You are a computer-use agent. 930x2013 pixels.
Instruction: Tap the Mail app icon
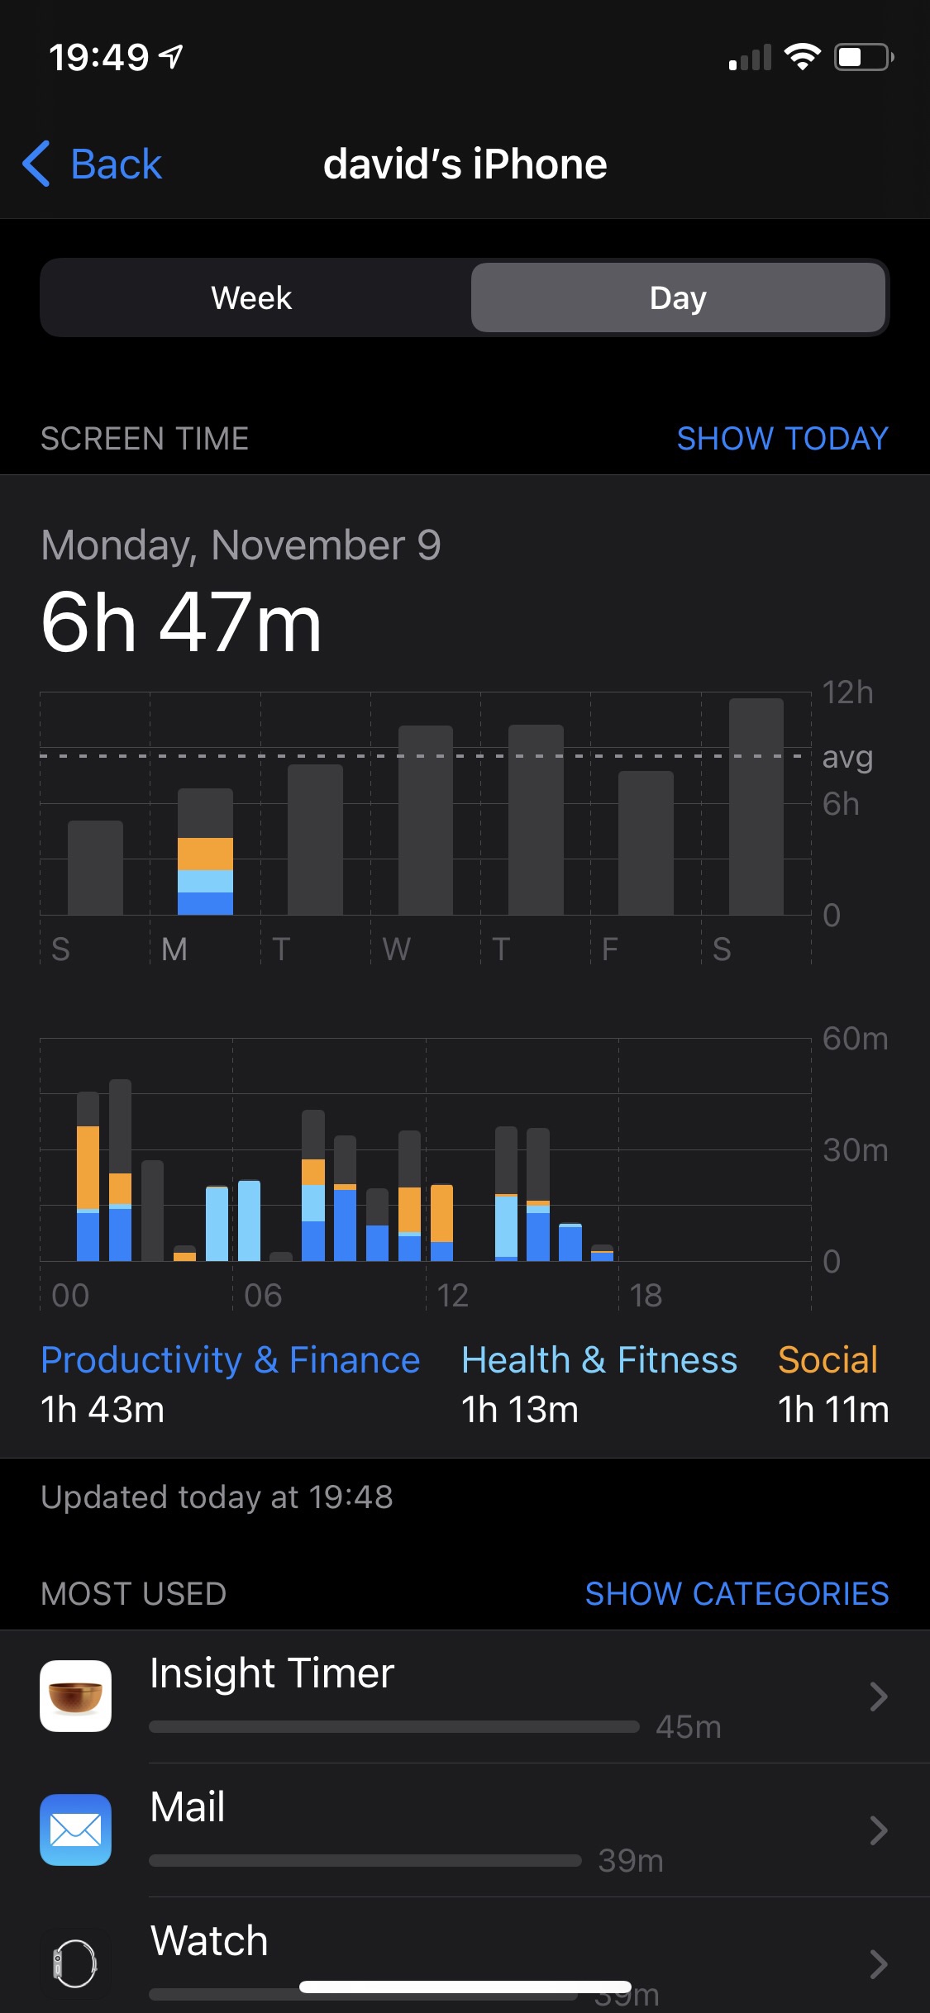pos(75,1830)
